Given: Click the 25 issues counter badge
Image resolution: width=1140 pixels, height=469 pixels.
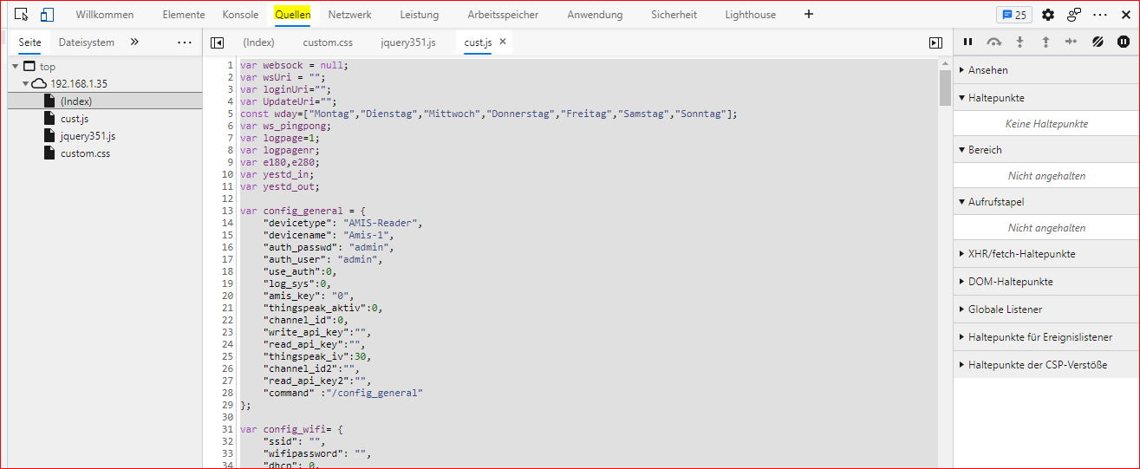Looking at the screenshot, I should pyautogui.click(x=1014, y=15).
